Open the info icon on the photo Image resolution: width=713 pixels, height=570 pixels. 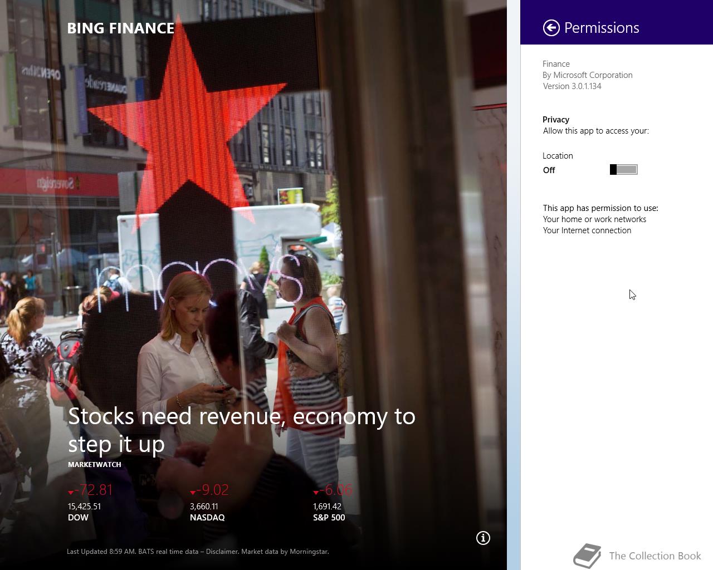pyautogui.click(x=483, y=538)
